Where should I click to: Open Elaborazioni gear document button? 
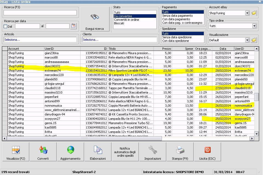98,152
